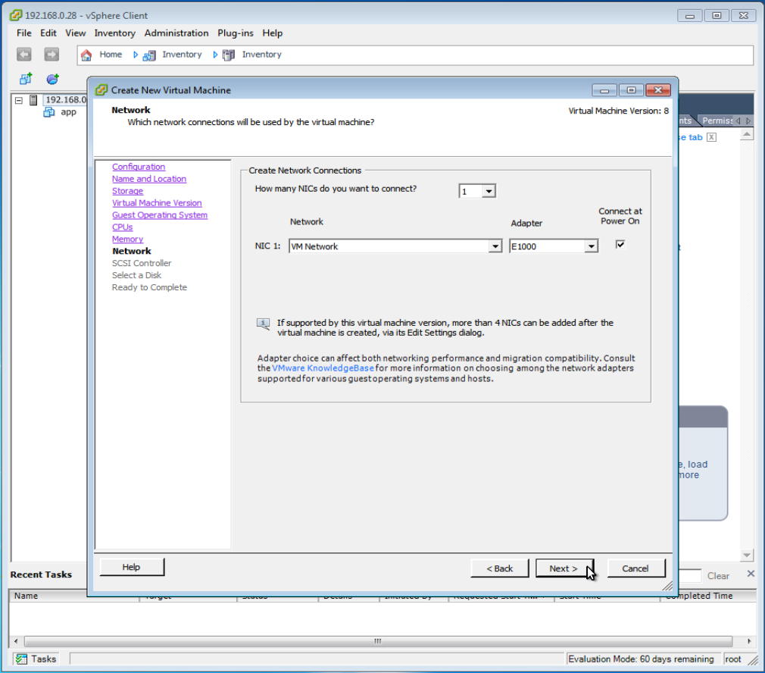The height and width of the screenshot is (673, 765).
Task: Click the Clear button in tasks filter
Action: pos(718,576)
